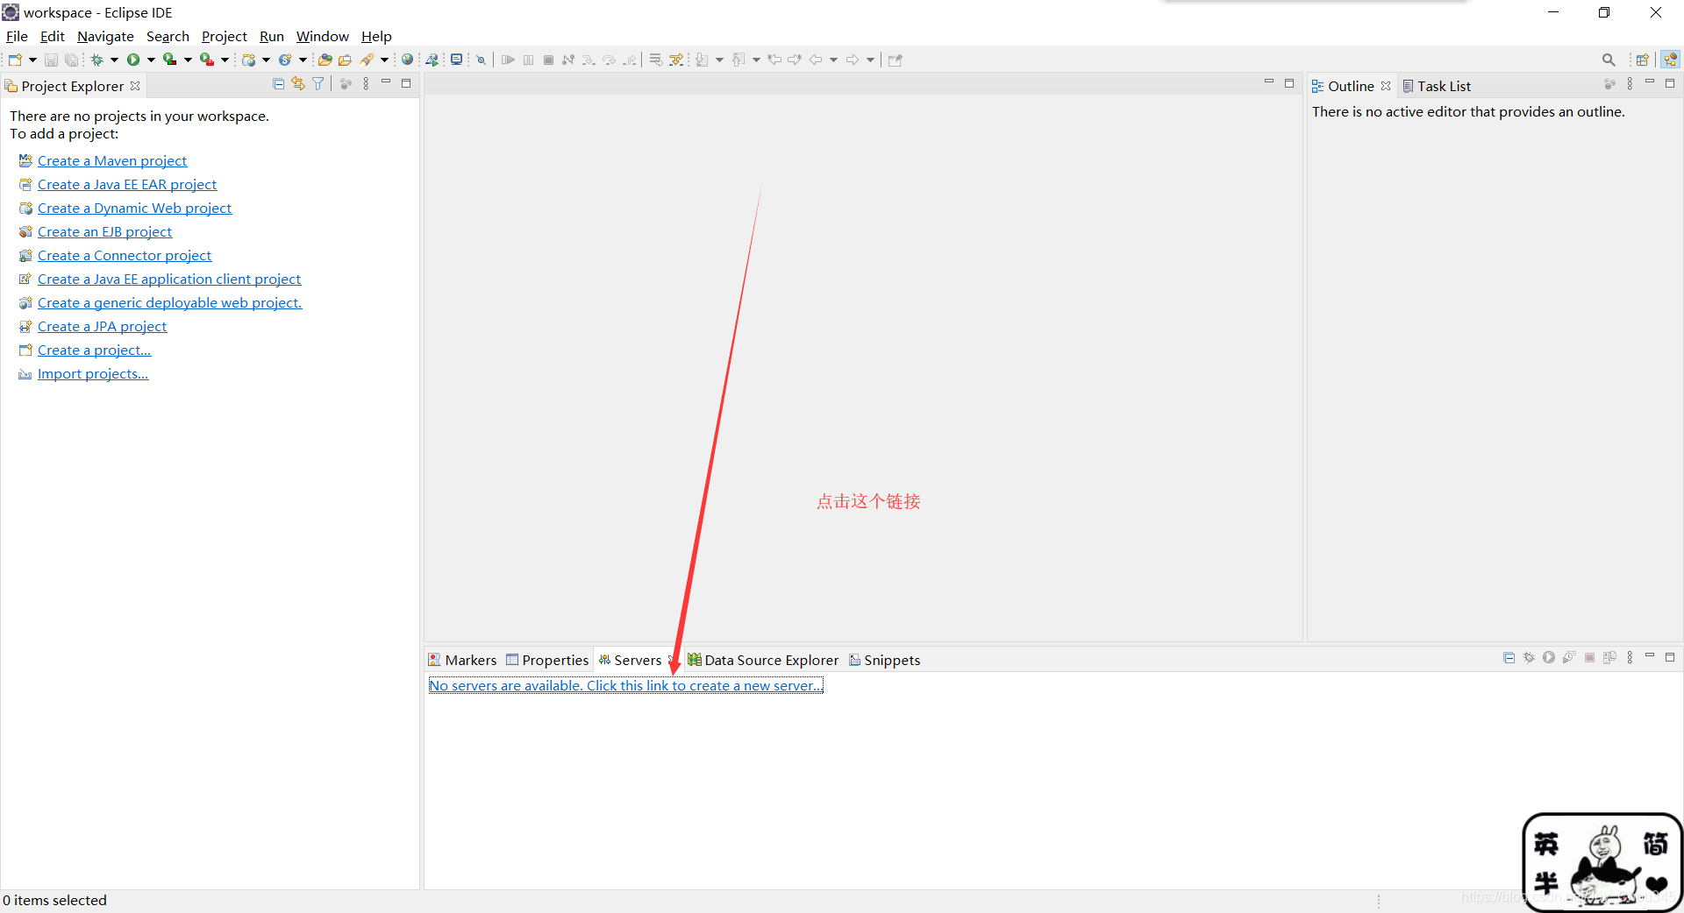Click the Skip All Breakpoints icon
The width and height of the screenshot is (1684, 913).
tap(481, 60)
